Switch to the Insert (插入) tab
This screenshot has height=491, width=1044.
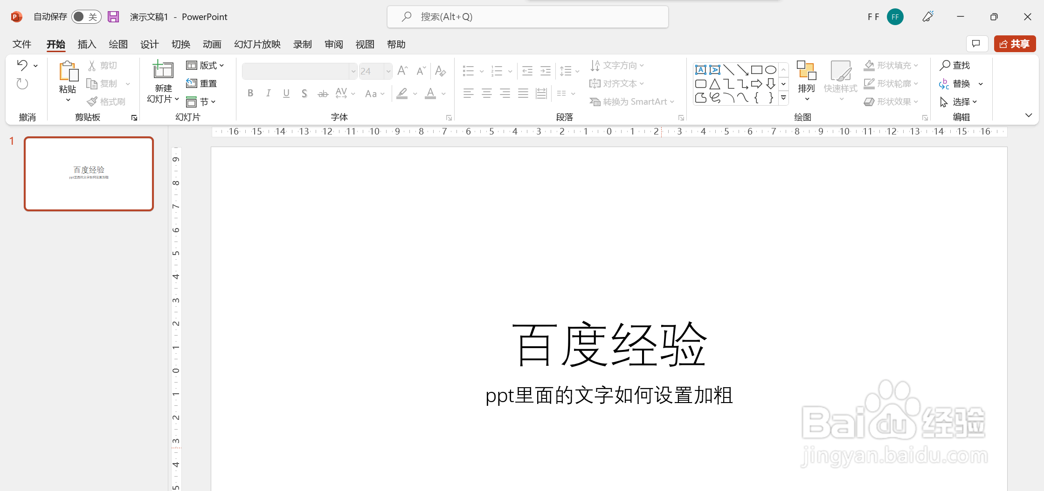pos(87,44)
